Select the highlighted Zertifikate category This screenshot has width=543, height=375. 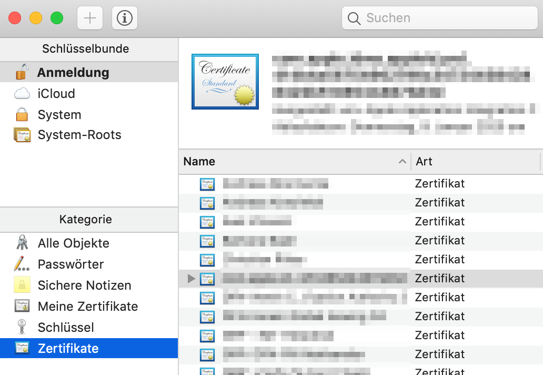pyautogui.click(x=68, y=349)
